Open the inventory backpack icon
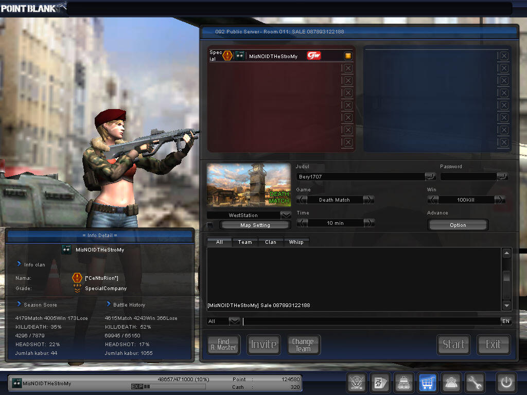The image size is (527, 395). click(403, 383)
